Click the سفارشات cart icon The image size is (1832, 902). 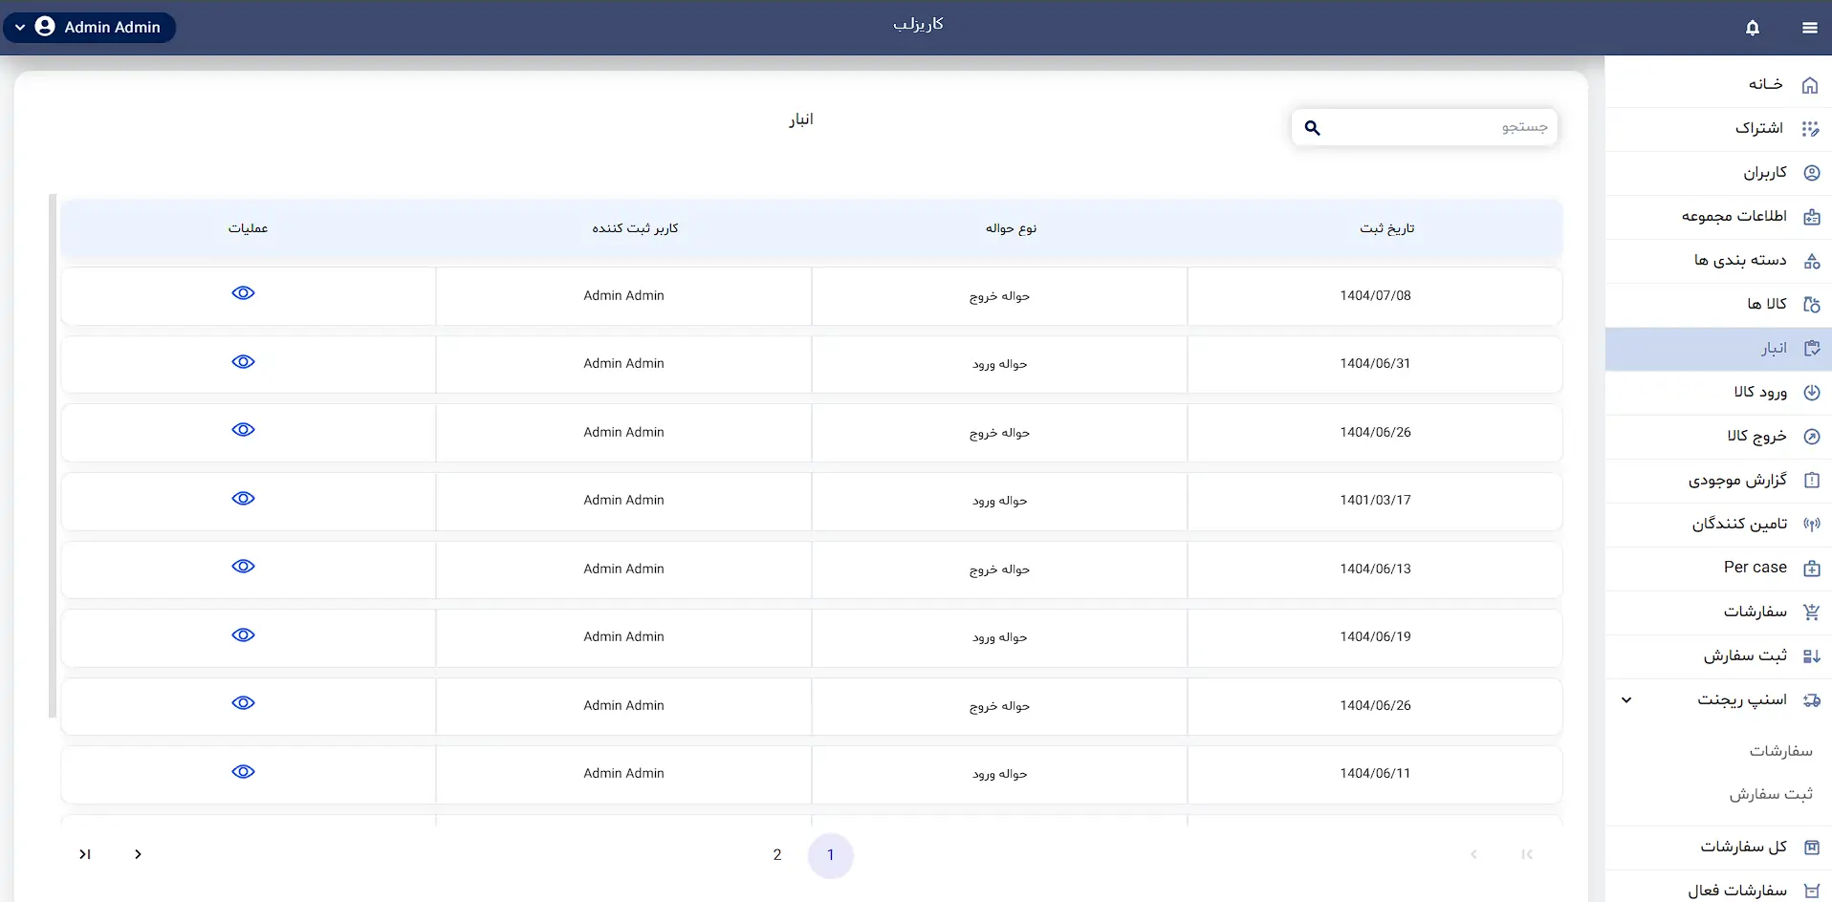1811,612
